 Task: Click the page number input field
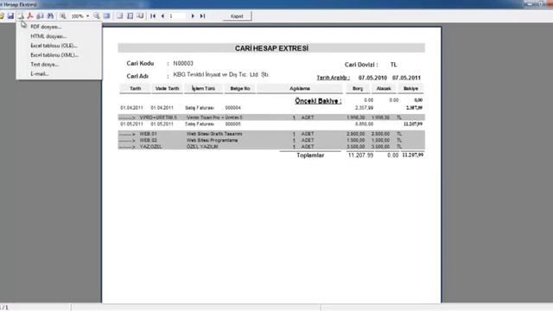177,16
